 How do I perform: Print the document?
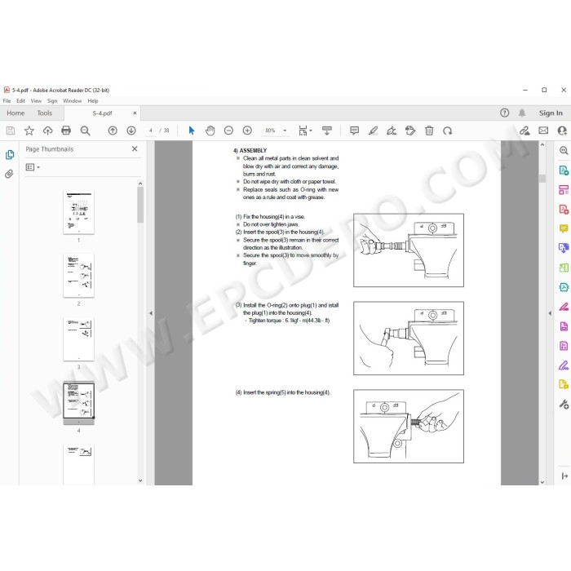66,131
